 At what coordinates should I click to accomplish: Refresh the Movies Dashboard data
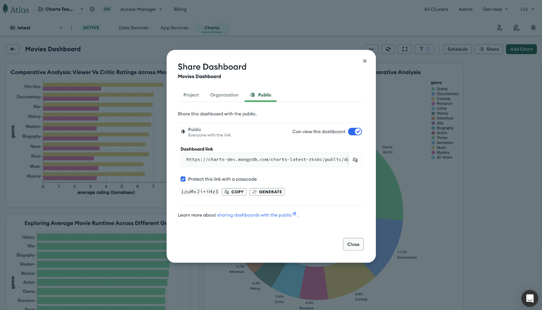coord(388,49)
